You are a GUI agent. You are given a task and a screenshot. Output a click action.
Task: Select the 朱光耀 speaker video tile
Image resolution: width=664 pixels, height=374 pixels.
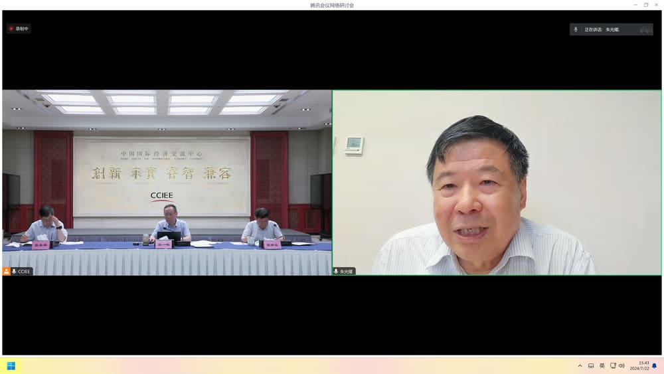click(x=497, y=183)
